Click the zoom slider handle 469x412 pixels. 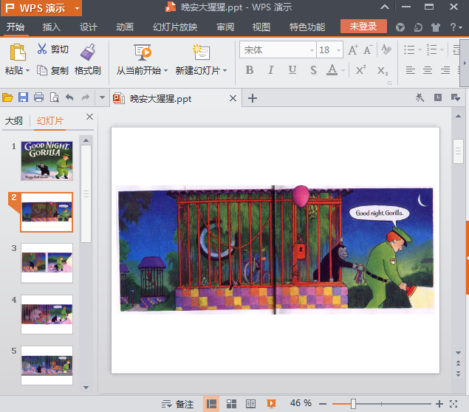354,404
